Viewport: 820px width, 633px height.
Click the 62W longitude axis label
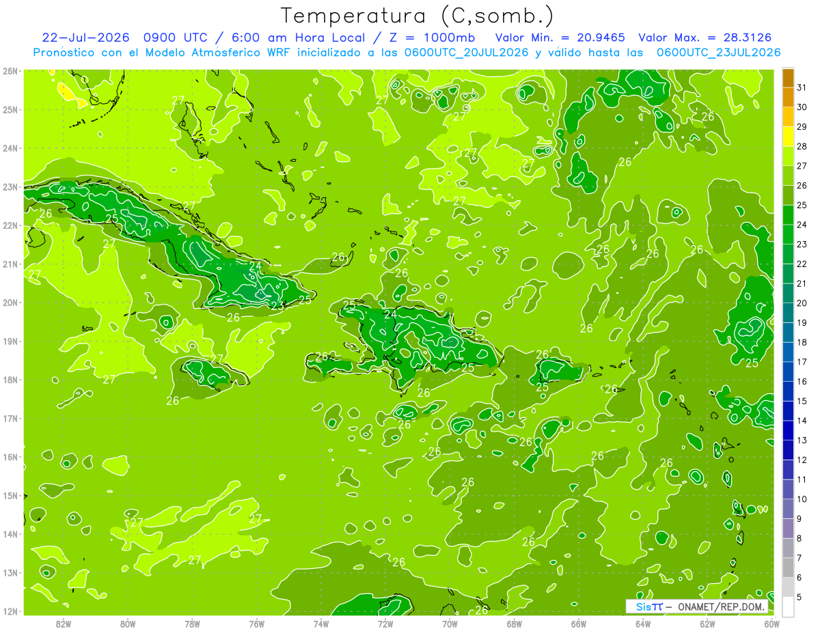(x=707, y=623)
